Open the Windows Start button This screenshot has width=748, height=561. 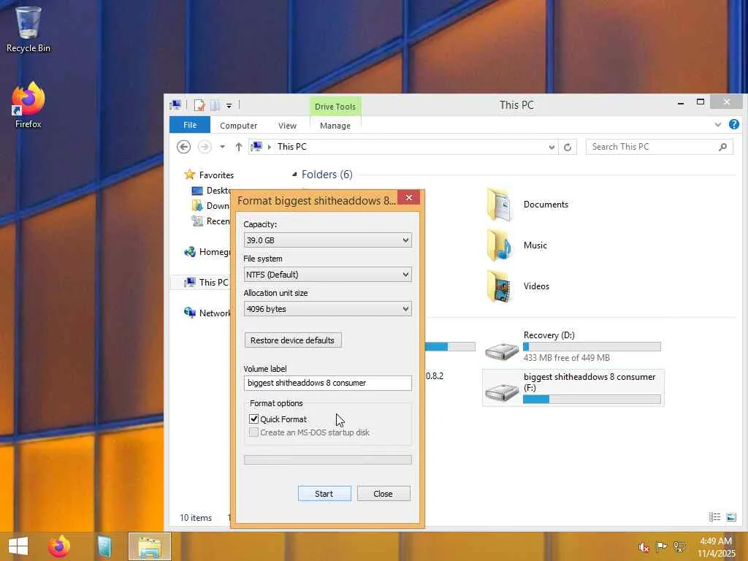coord(18,546)
